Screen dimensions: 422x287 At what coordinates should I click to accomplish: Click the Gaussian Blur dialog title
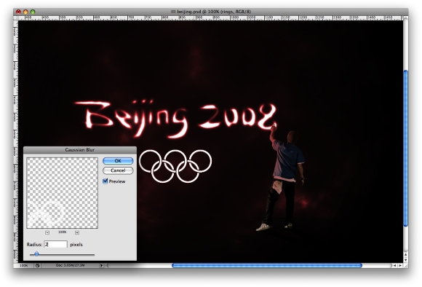coord(79,150)
